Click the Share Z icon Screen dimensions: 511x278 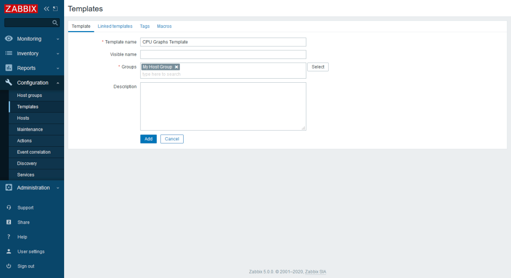tap(9, 222)
